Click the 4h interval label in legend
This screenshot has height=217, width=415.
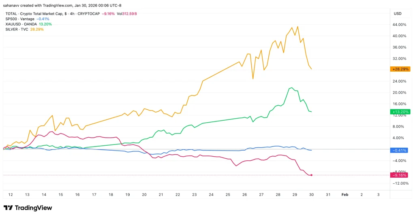tap(71, 13)
